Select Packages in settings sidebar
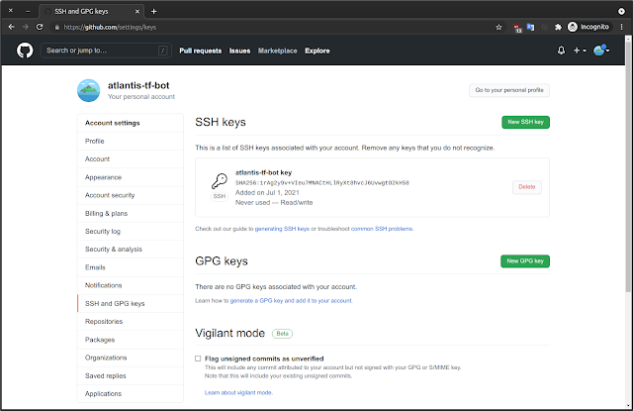Image resolution: width=633 pixels, height=411 pixels. (130, 340)
